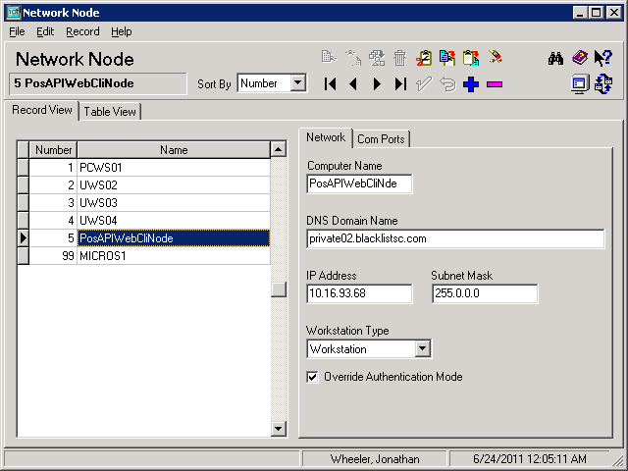Screen dimensions: 628x471
Task: Click the '5 PosAPIWebCliNode' record label
Action: coord(98,83)
